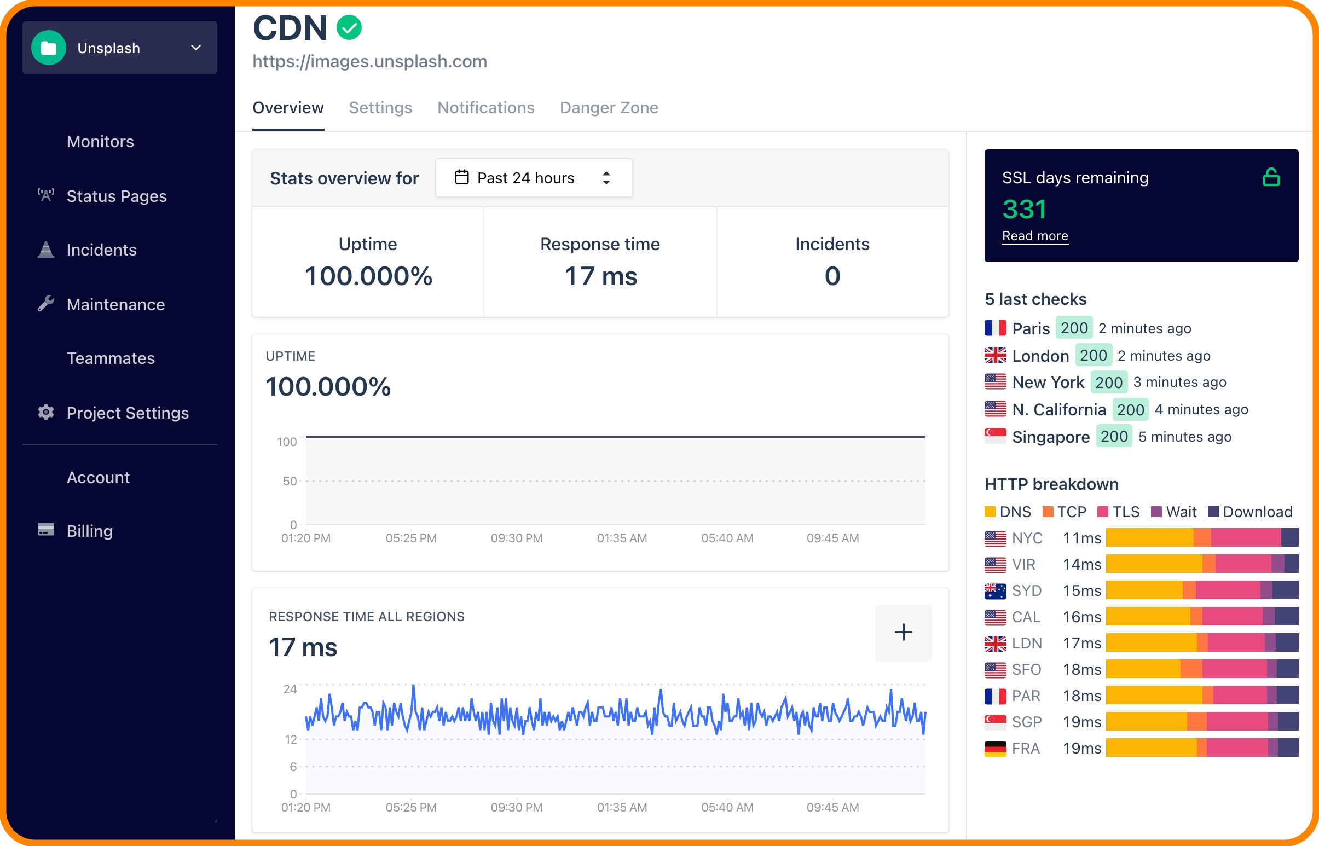The height and width of the screenshot is (846, 1319).
Task: Click the Billing credit card icon
Action: click(45, 530)
